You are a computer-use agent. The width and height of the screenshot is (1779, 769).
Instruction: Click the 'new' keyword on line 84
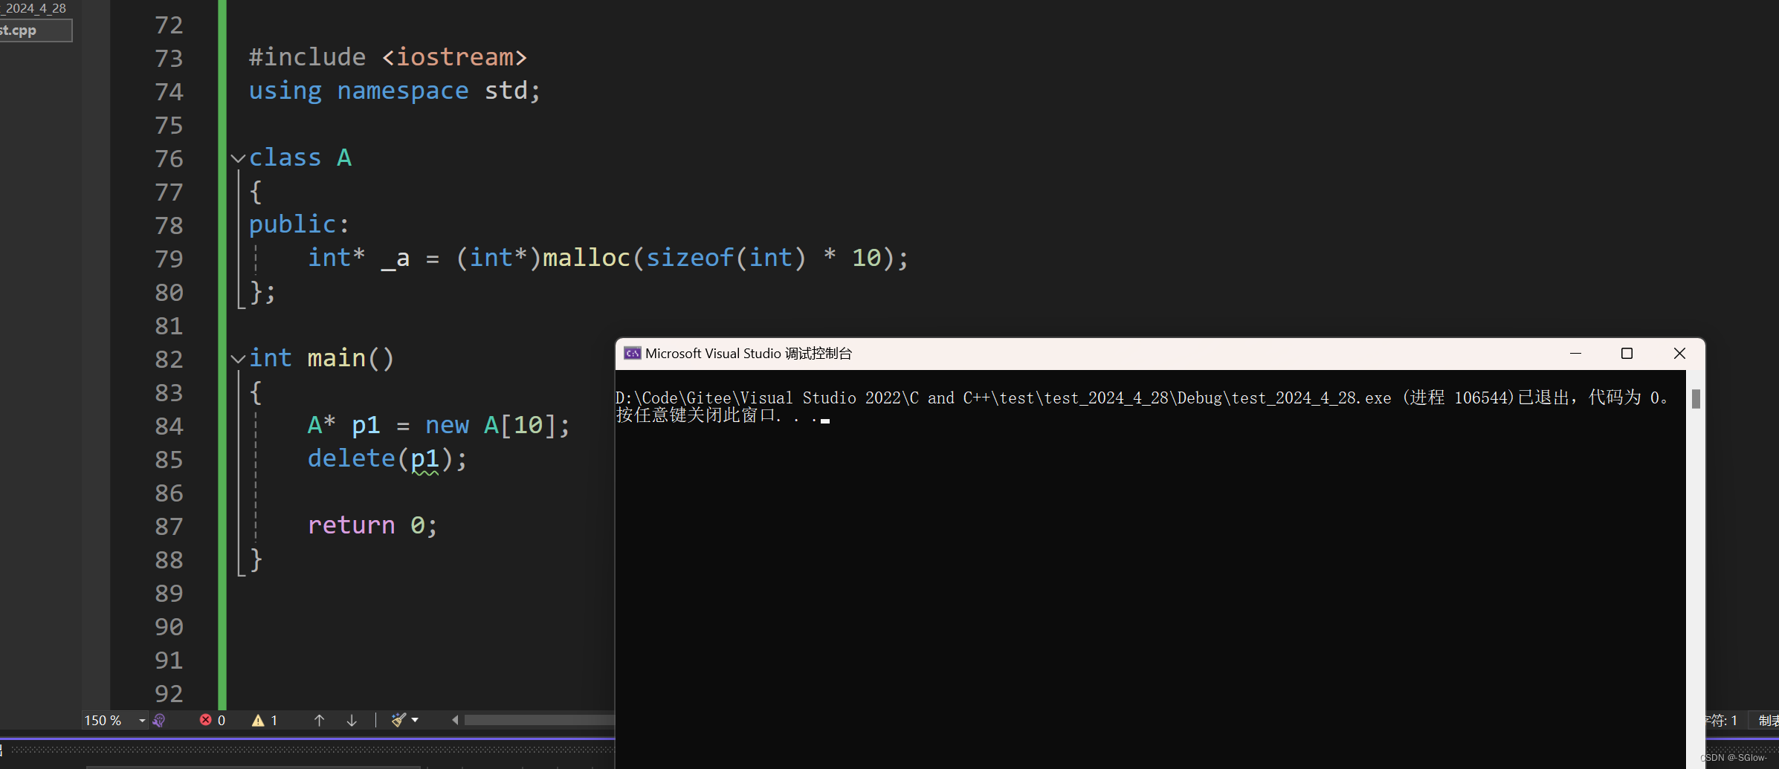447,425
